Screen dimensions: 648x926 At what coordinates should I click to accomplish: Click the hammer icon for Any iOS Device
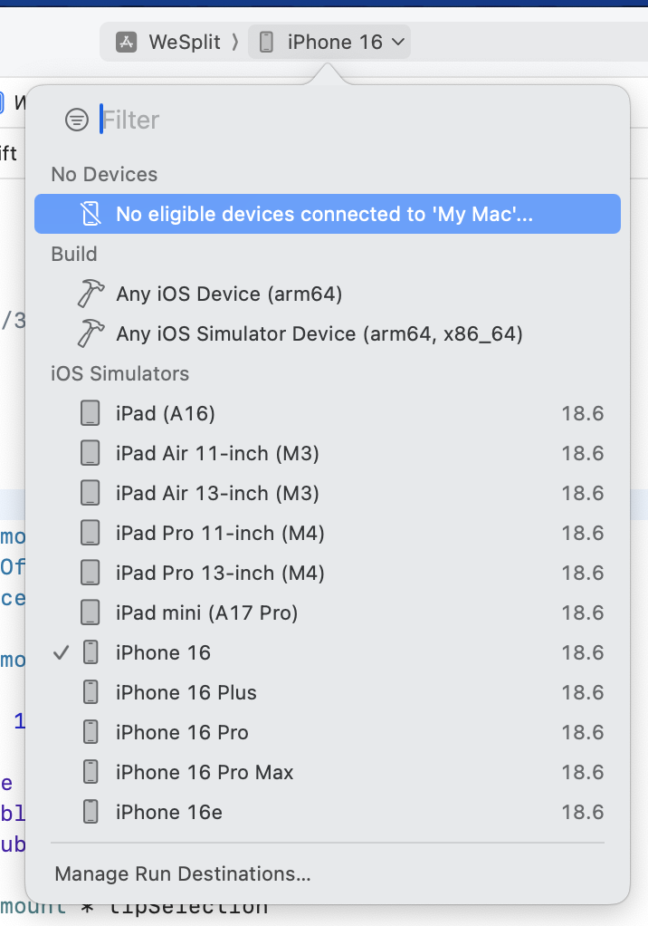pyautogui.click(x=91, y=294)
